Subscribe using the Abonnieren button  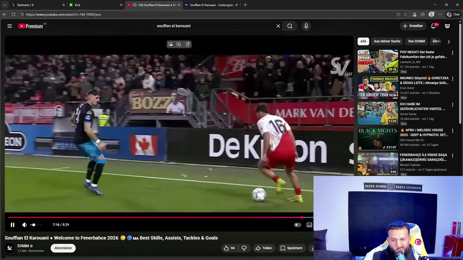pyautogui.click(x=63, y=248)
